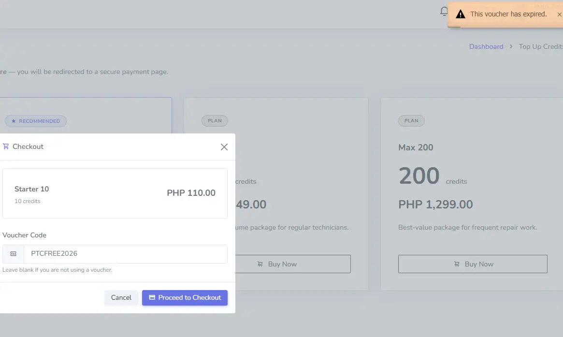Select the Starter 10 order summary box
The width and height of the screenshot is (563, 337).
[x=115, y=193]
